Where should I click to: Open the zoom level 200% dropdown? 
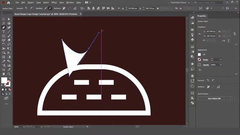24,127
